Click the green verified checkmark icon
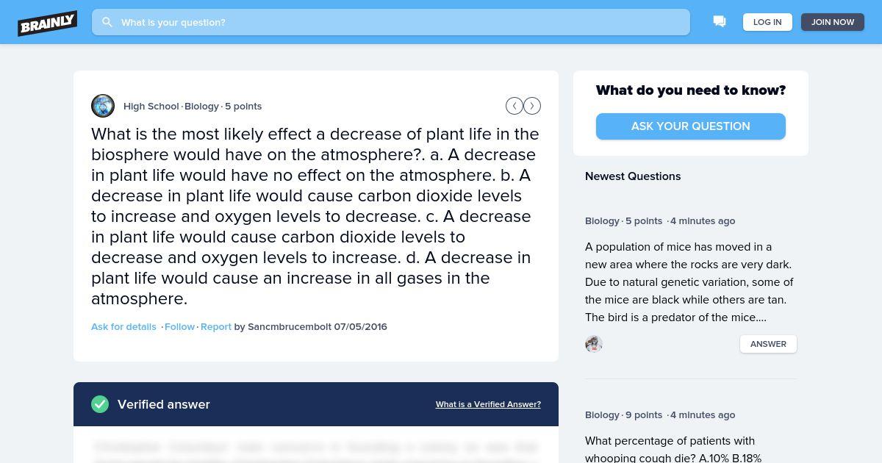Viewport: 882px width, 463px height. coord(100,404)
